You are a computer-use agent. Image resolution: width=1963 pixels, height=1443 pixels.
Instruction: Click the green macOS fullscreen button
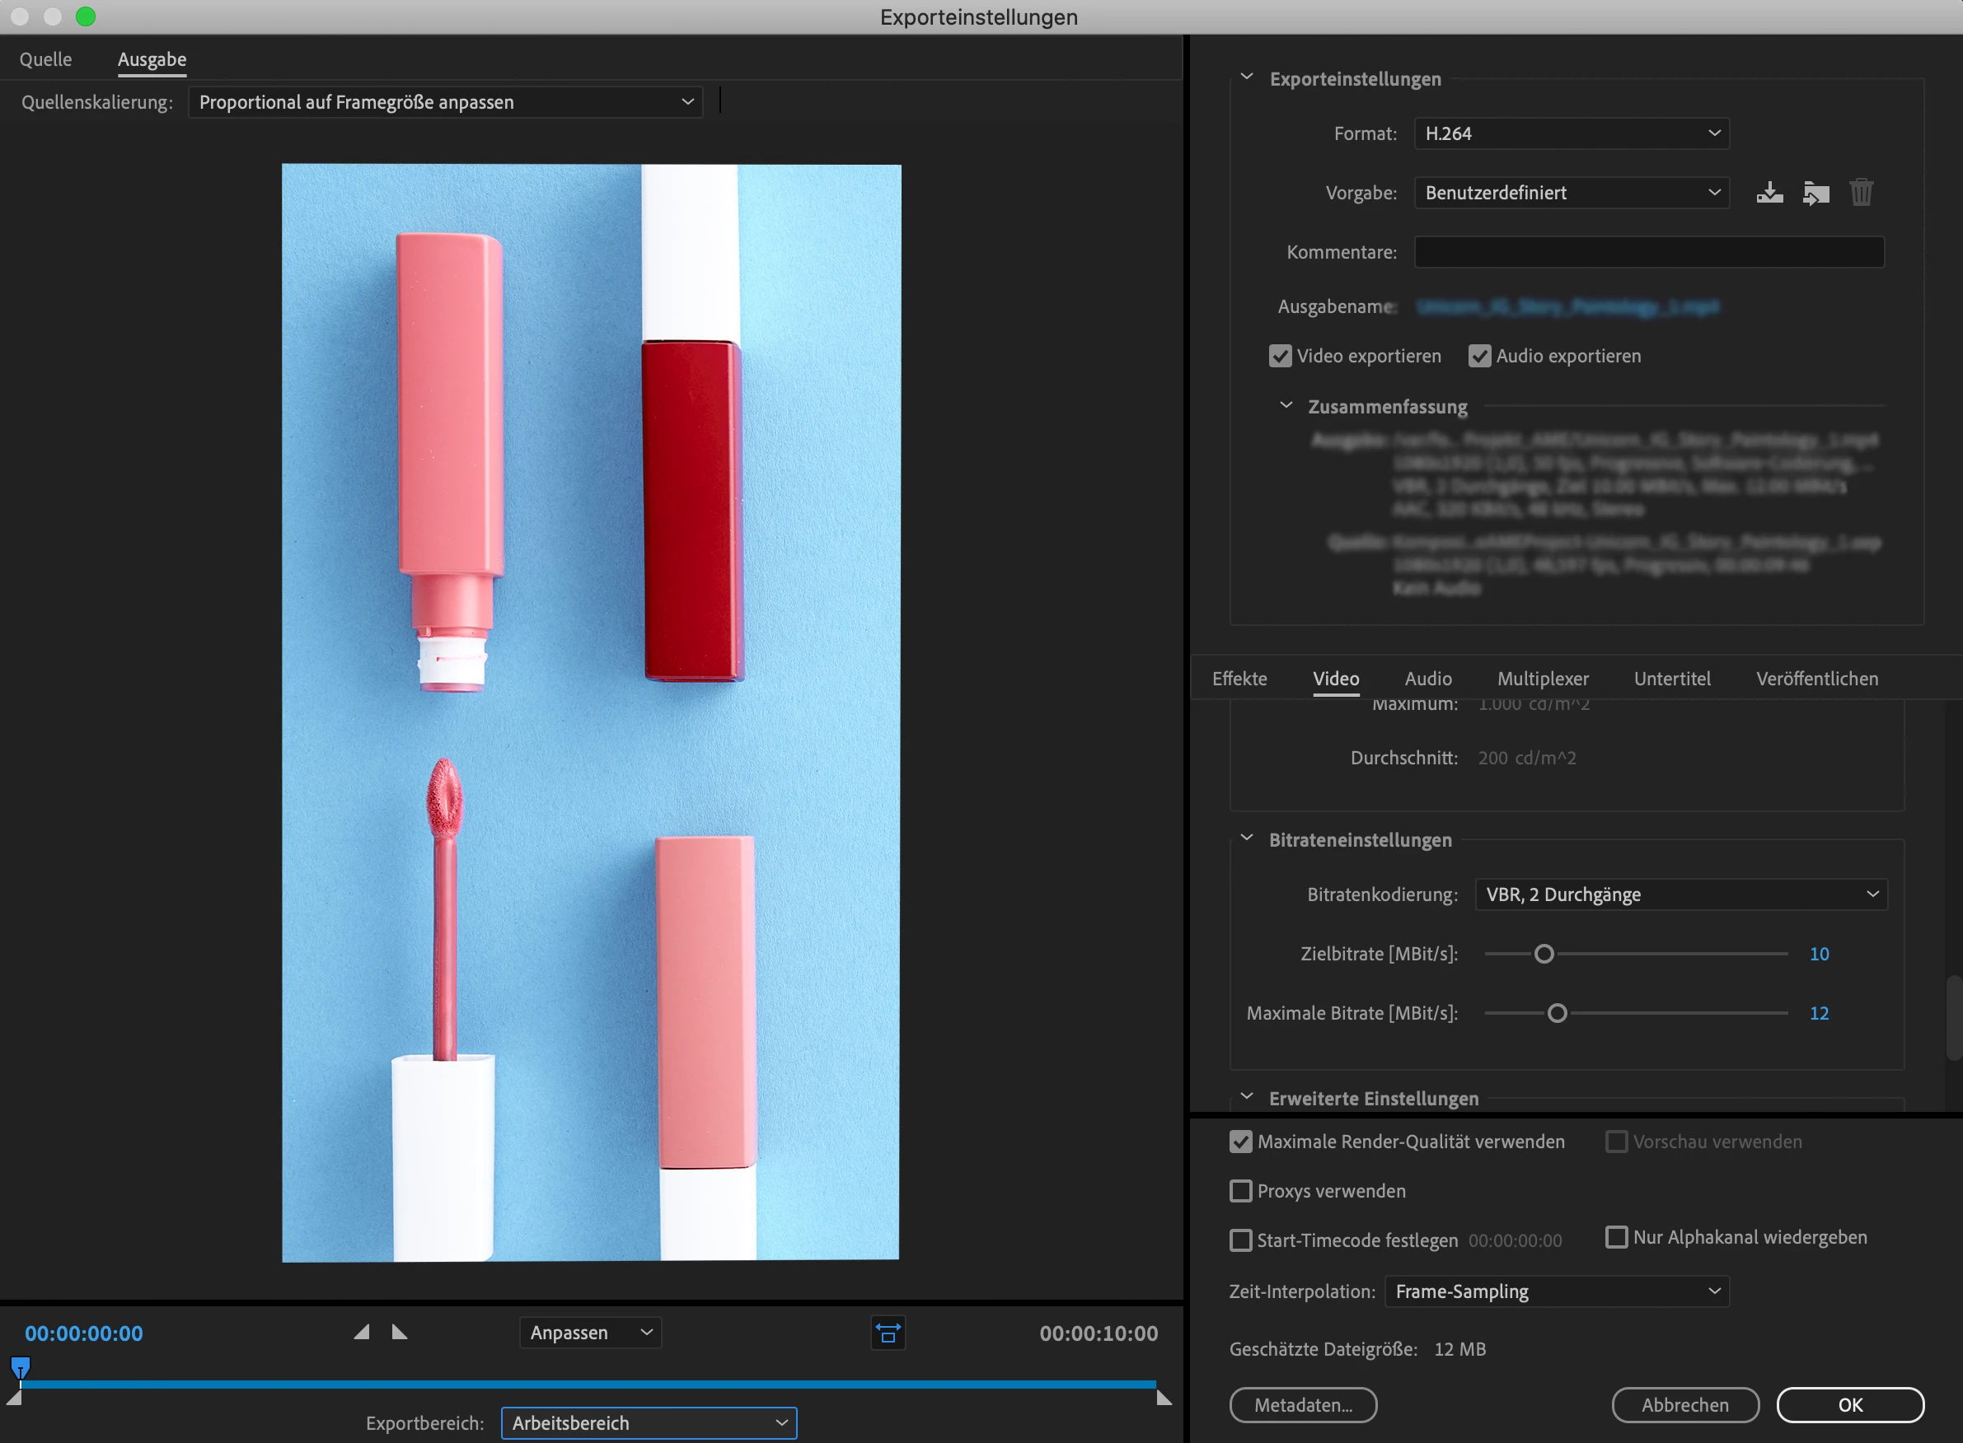click(86, 16)
